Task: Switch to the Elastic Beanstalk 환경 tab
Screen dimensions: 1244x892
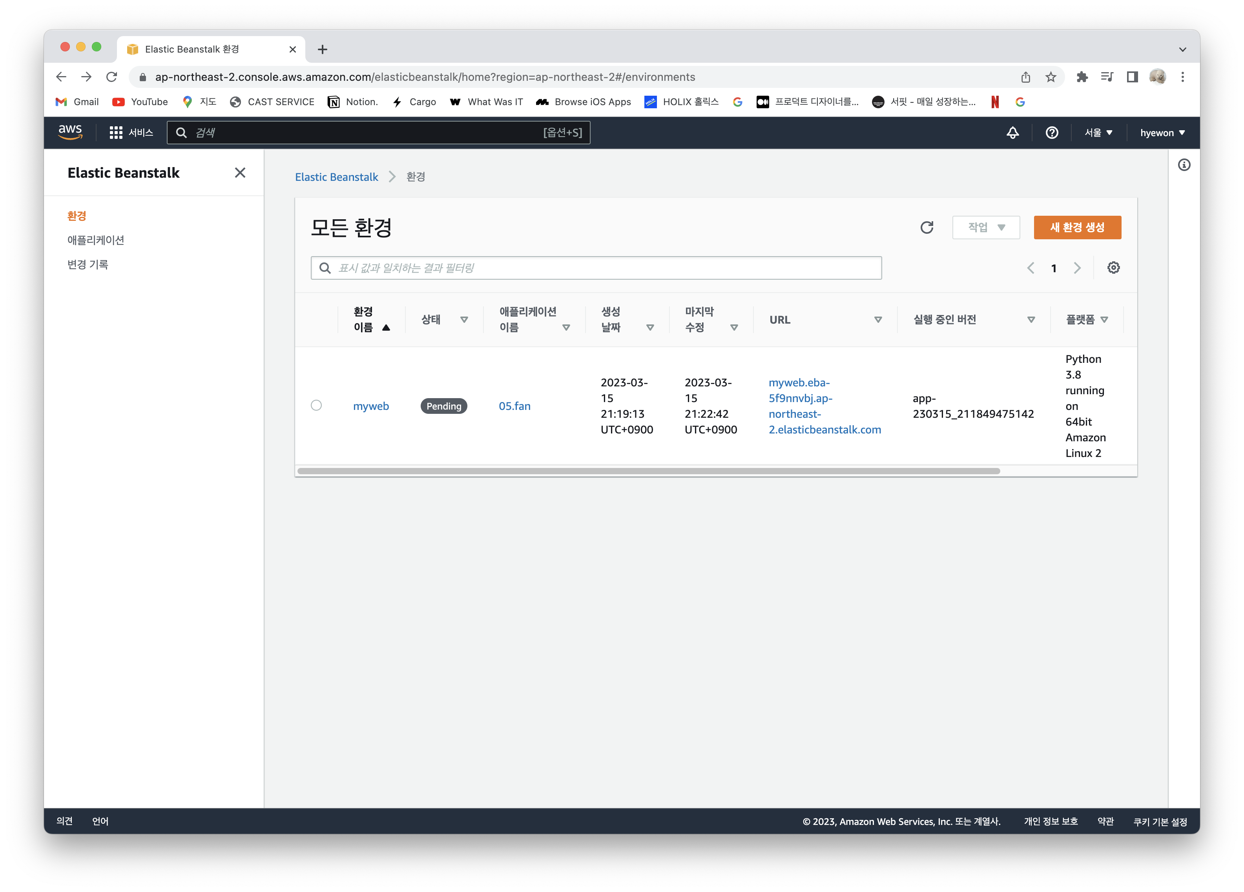Action: click(x=211, y=49)
